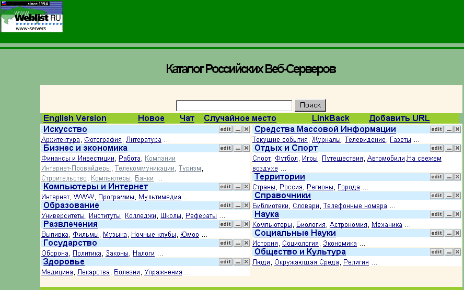
Task: Edit the Наука section
Action: pos(437,214)
